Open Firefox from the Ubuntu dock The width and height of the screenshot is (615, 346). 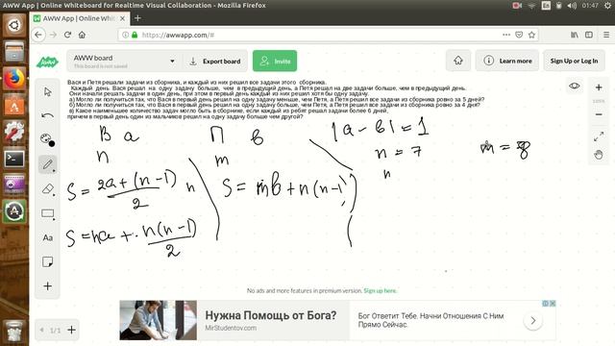click(x=14, y=79)
